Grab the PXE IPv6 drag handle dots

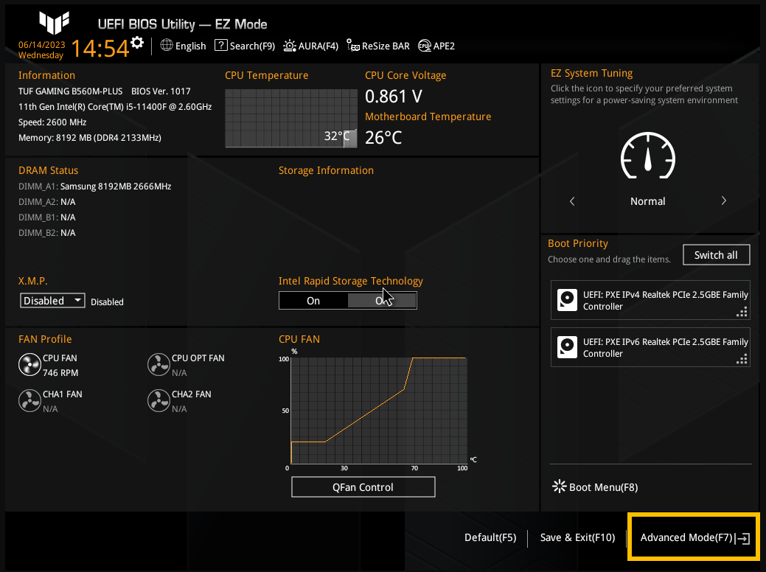[x=742, y=359]
